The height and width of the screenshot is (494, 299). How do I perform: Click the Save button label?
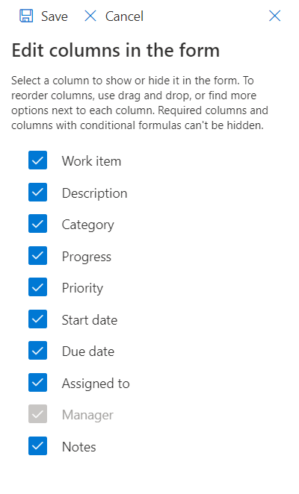coord(55,16)
